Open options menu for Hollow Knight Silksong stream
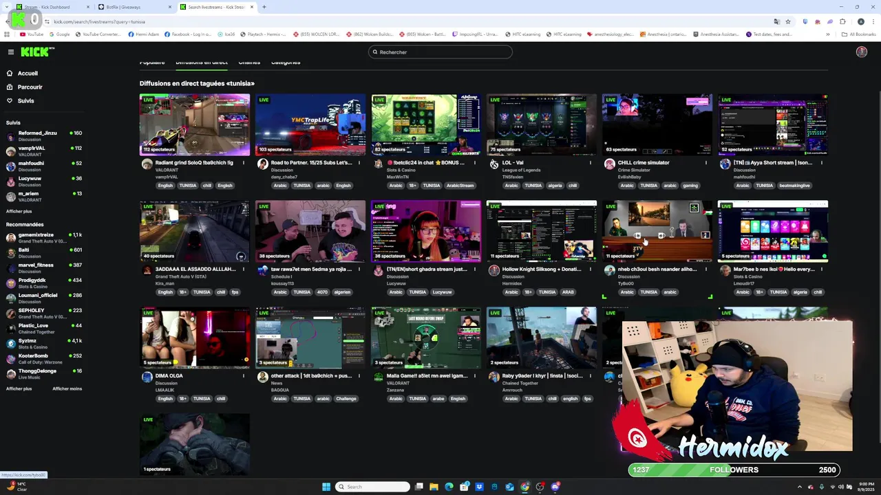The width and height of the screenshot is (881, 495). coord(591,269)
